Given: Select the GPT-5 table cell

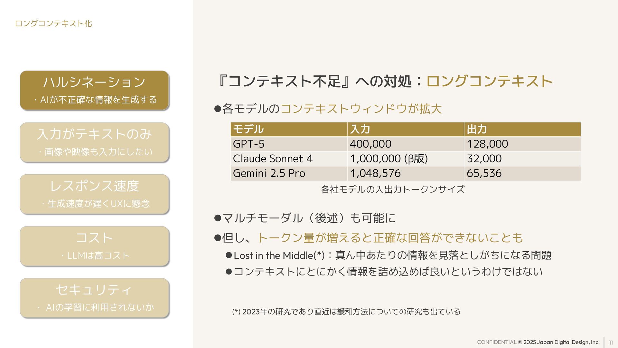Looking at the screenshot, I should (x=289, y=144).
